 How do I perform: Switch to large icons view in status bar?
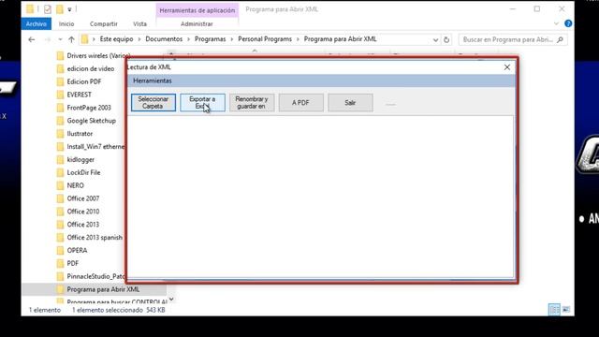click(x=566, y=309)
